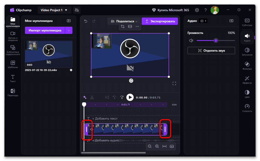Click Add text (Добавить текст) track

pos(105,119)
